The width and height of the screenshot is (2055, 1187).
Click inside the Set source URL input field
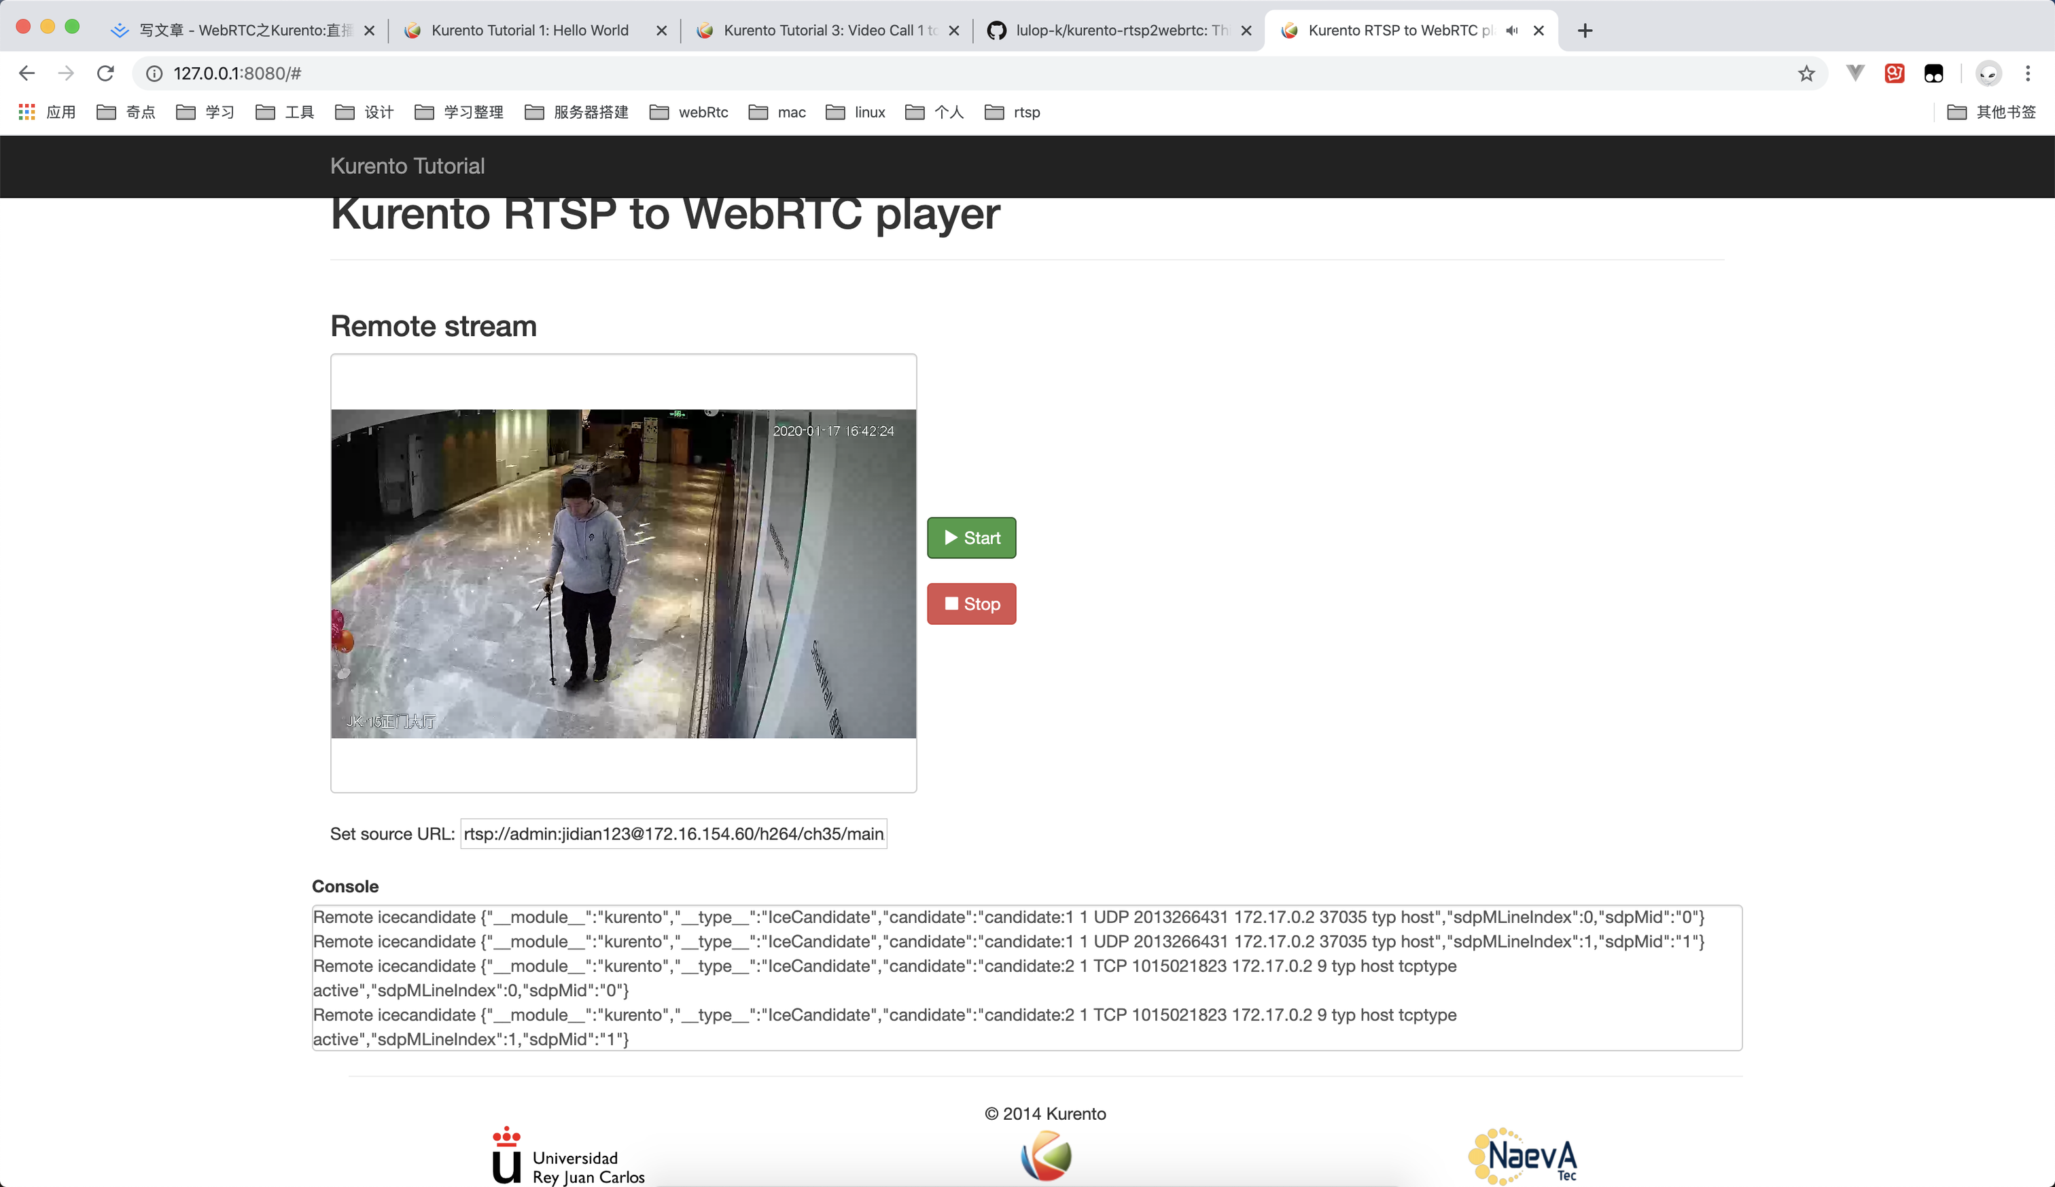pos(673,833)
